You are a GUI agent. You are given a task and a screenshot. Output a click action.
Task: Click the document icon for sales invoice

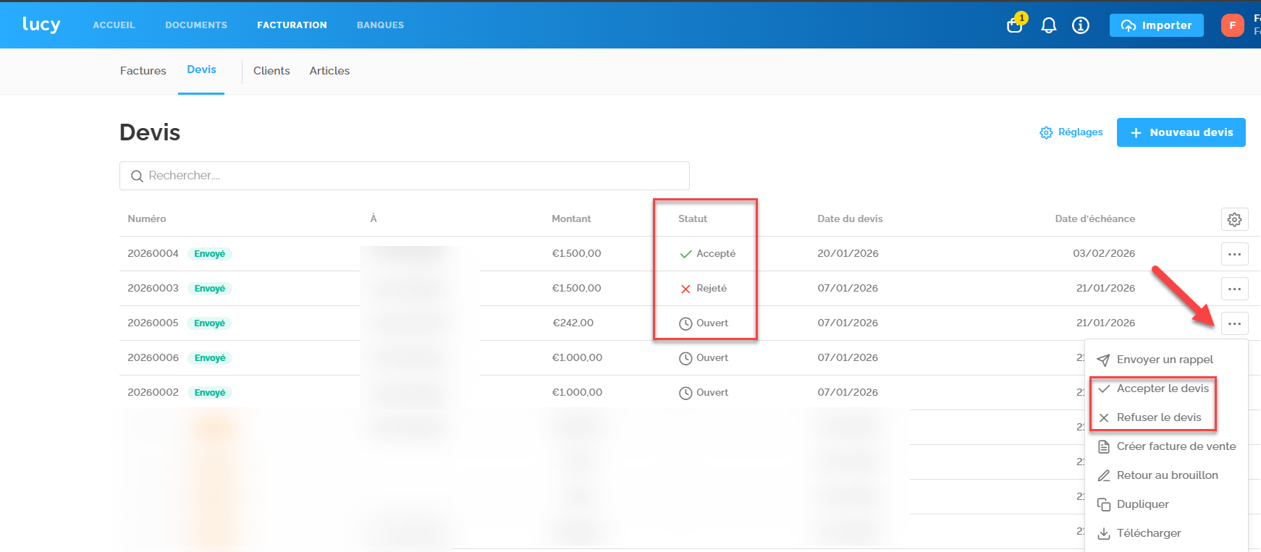tap(1104, 447)
